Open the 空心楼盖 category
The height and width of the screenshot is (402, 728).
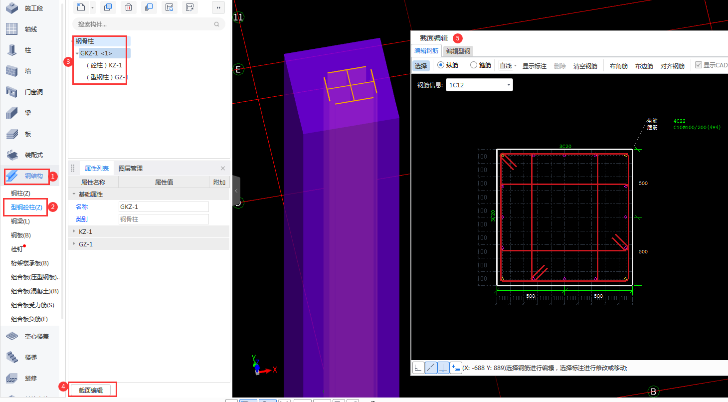(x=30, y=337)
